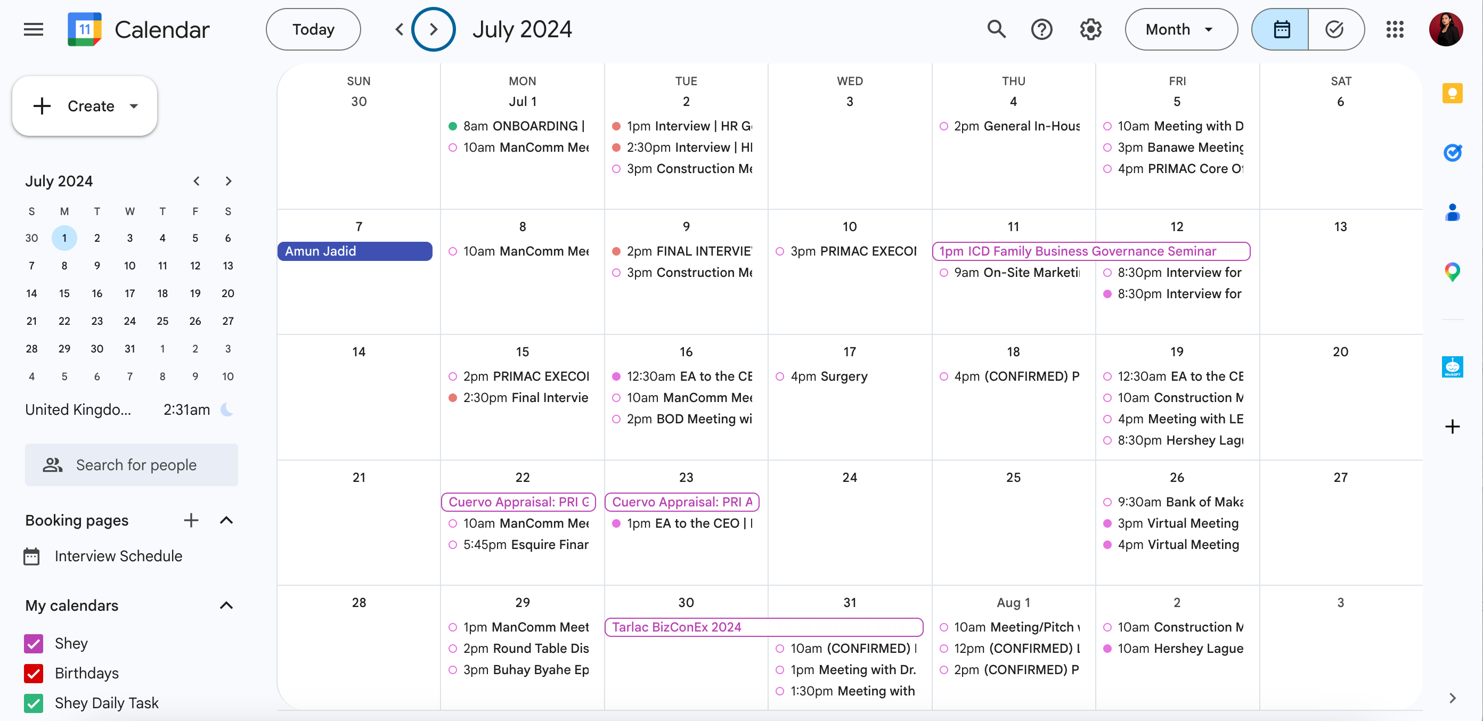Toggle the Birthdays calendar checkbox

click(x=34, y=673)
